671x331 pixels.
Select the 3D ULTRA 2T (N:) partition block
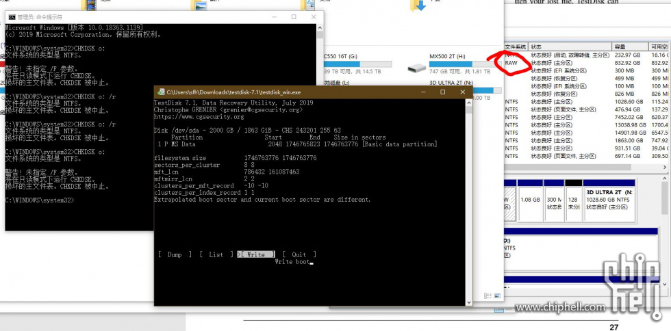tap(609, 200)
